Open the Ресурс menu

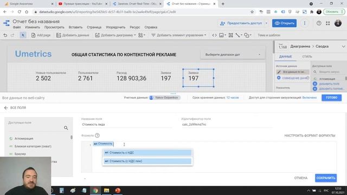(135, 27)
